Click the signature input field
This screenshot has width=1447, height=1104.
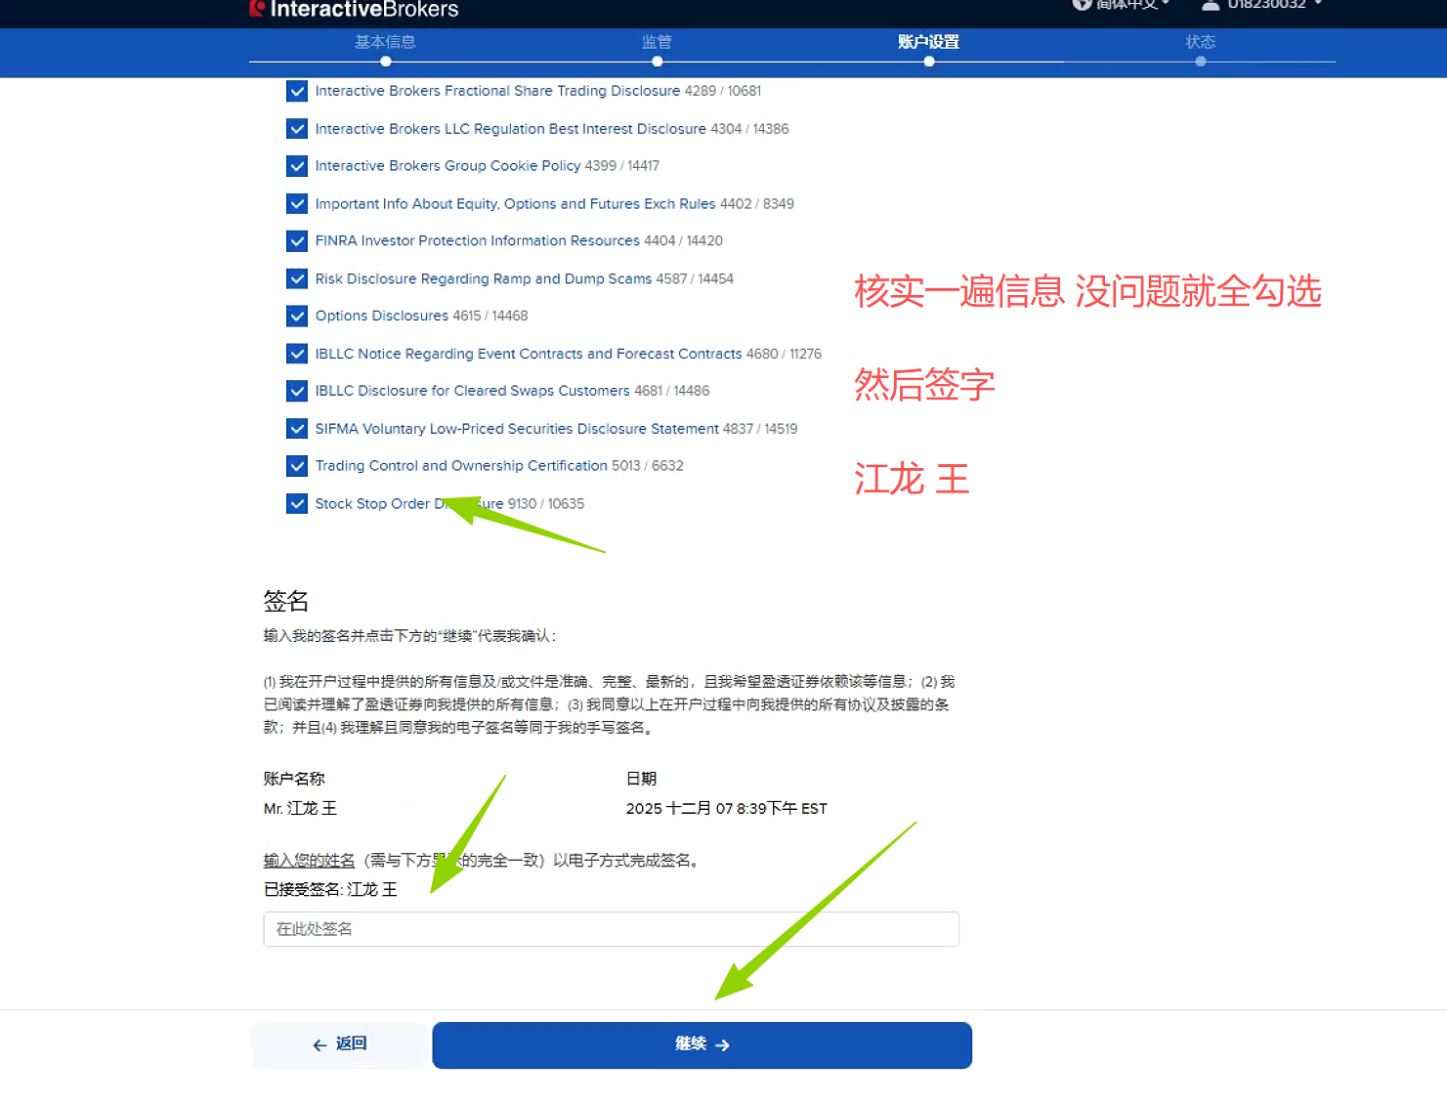pyautogui.click(x=611, y=929)
